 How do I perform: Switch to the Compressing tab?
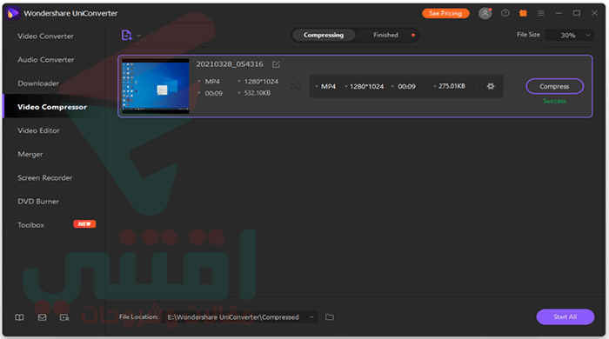[324, 35]
